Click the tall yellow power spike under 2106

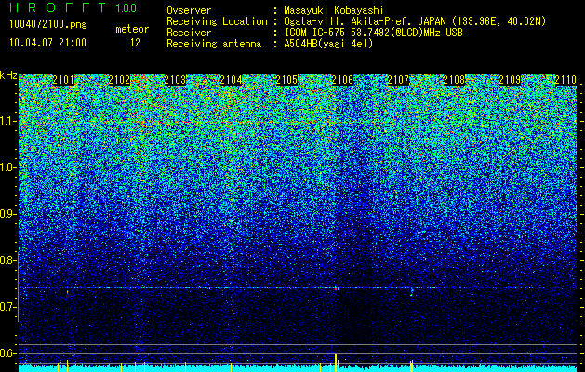336,363
